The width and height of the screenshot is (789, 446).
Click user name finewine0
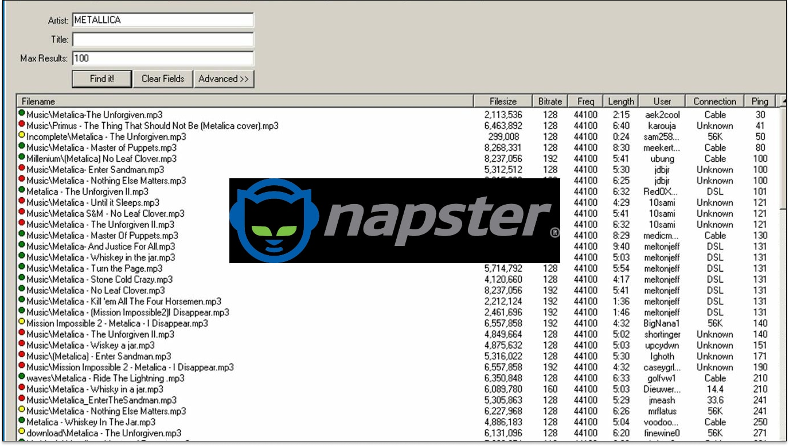click(x=662, y=433)
